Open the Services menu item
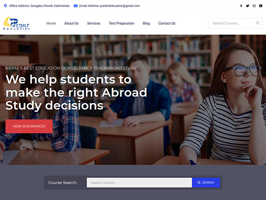This screenshot has height=200, width=266. (x=94, y=23)
